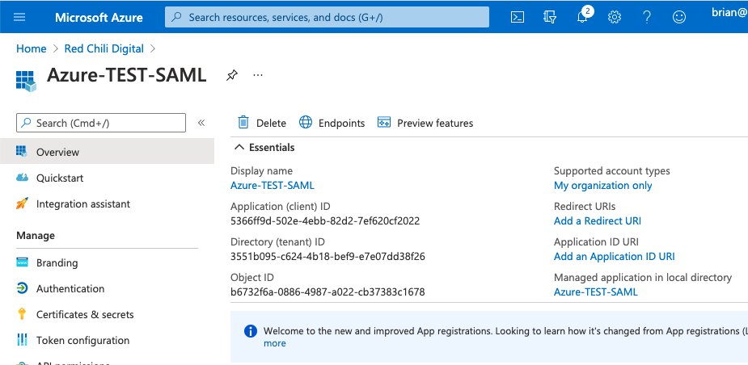
Task: Open help question mark icon
Action: [647, 17]
